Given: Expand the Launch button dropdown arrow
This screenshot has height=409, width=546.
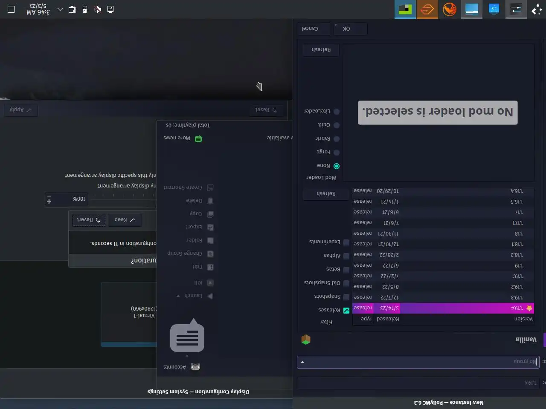Looking at the screenshot, I should click(178, 296).
